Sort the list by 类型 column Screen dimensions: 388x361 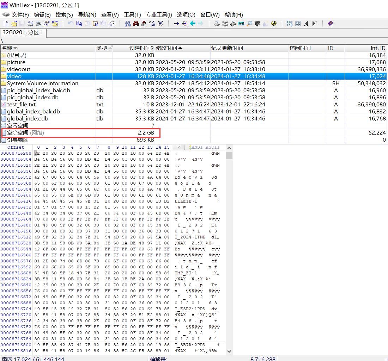104,48
